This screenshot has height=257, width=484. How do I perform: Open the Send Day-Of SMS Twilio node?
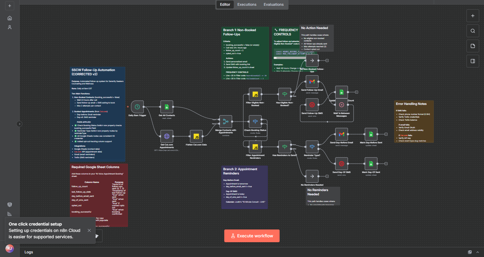[342, 164]
